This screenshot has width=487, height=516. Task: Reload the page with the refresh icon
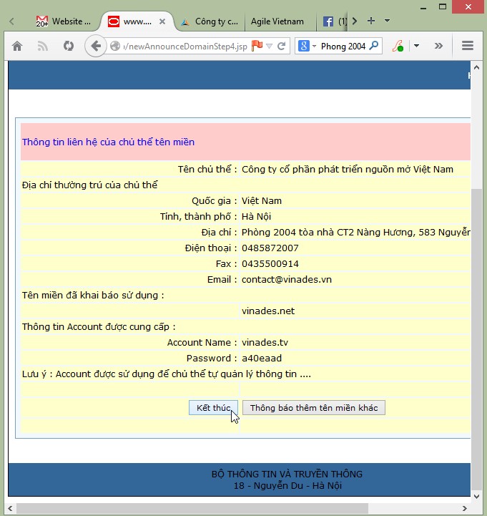[282, 46]
